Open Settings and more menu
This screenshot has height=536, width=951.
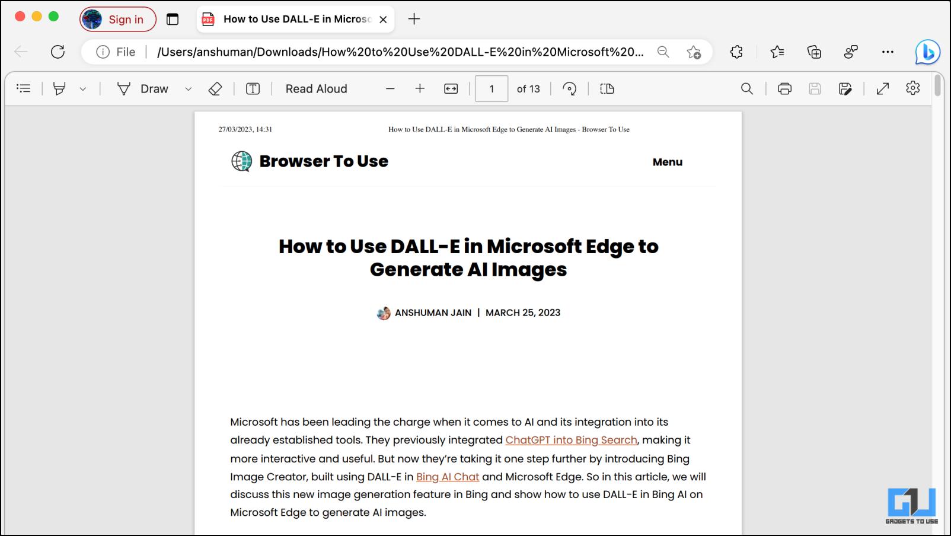888,52
